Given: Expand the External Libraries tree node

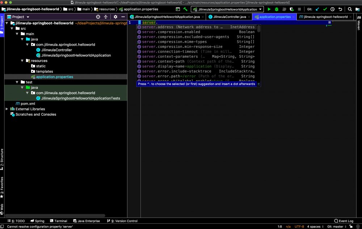Looking at the screenshot, I should (x=7, y=109).
